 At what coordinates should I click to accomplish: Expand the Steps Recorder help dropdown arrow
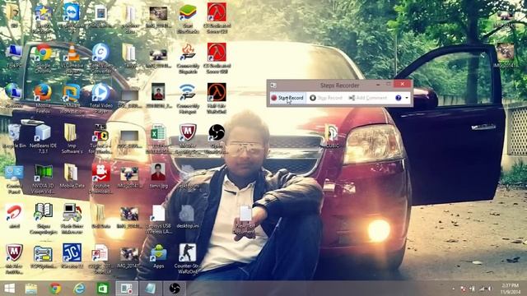click(407, 98)
